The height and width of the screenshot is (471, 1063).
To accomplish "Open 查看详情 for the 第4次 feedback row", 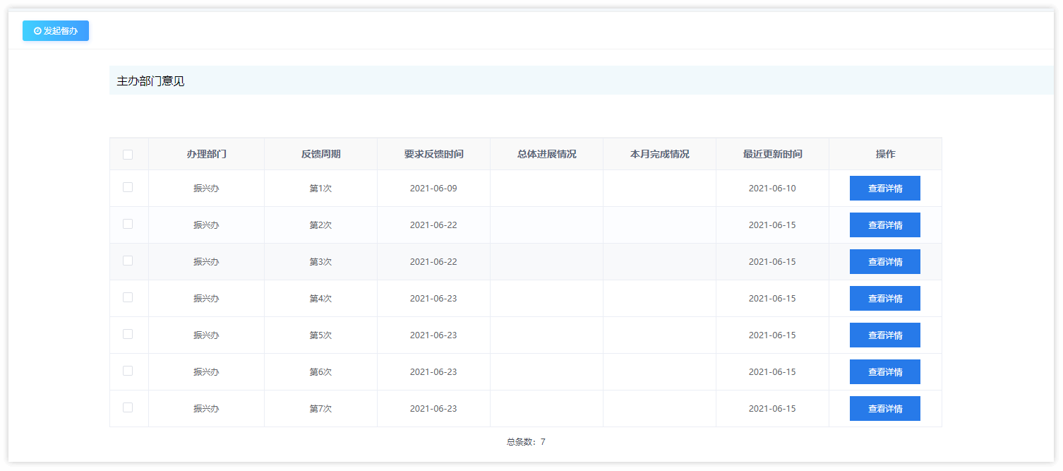I will [x=885, y=298].
